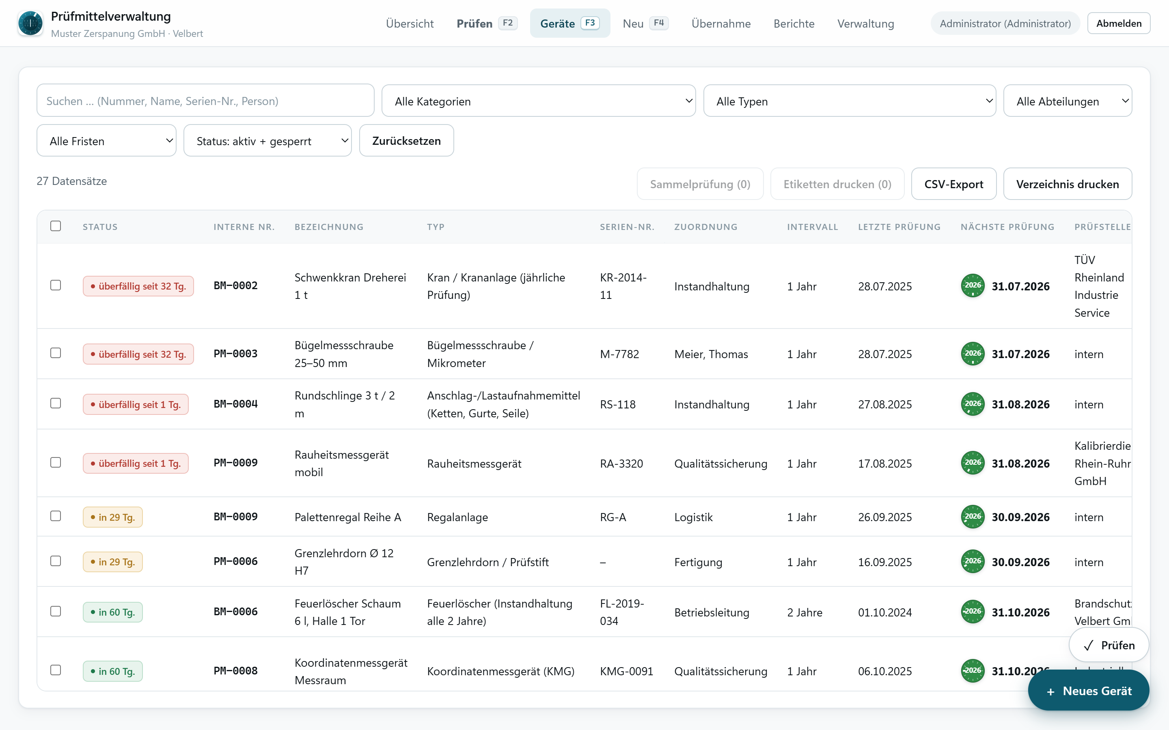Expand the Alle Typen filter
This screenshot has height=730, width=1169.
click(849, 101)
